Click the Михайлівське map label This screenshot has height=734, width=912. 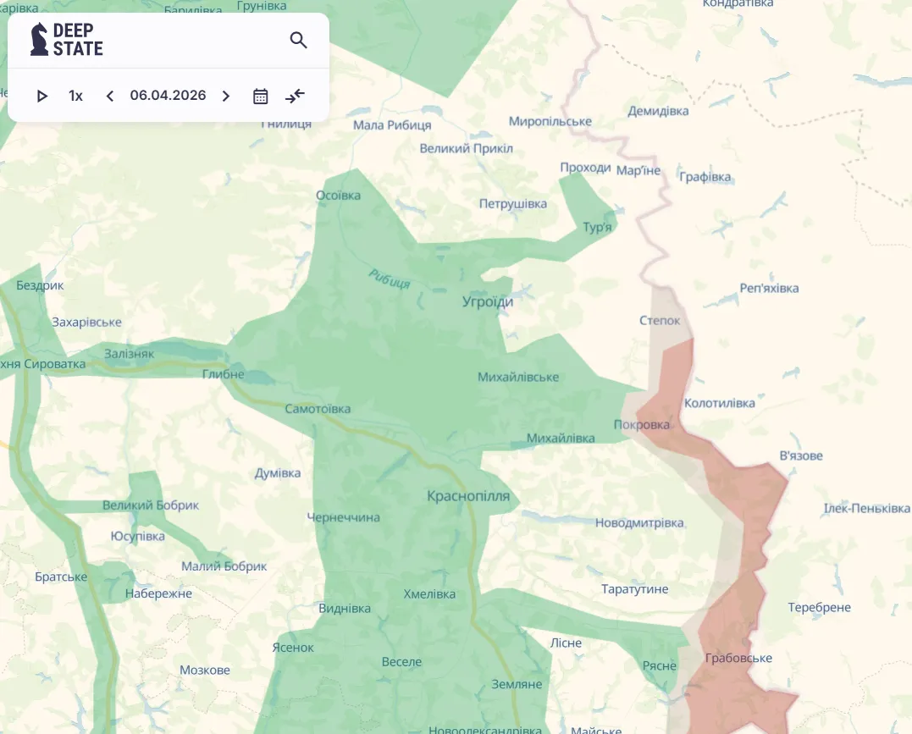518,377
